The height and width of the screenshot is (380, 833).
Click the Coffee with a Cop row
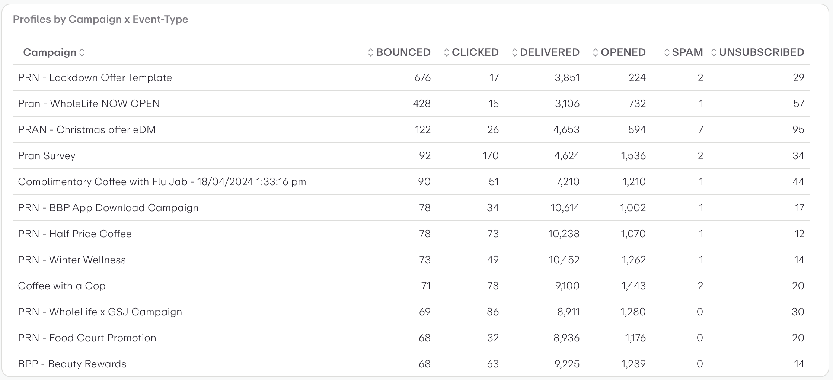(x=62, y=286)
